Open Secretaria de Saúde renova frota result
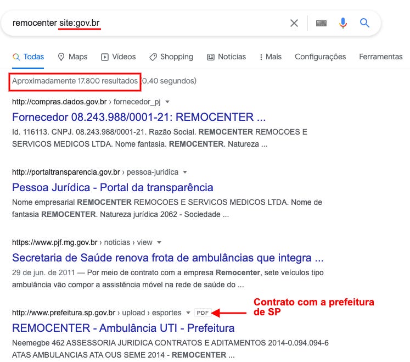The height and width of the screenshot is (362, 410). point(168,258)
